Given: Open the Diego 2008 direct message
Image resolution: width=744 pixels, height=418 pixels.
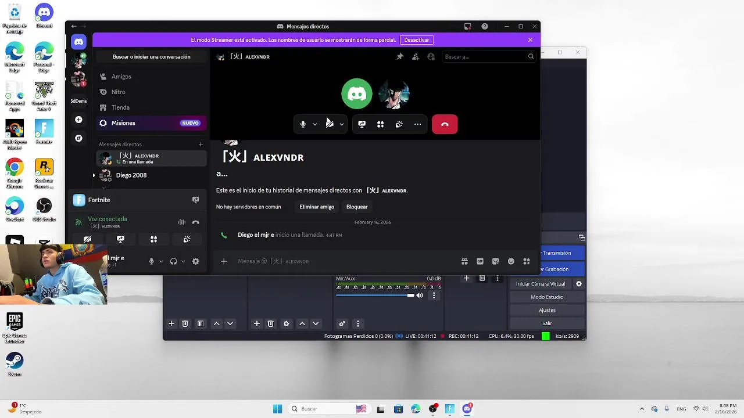Looking at the screenshot, I should tap(151, 175).
